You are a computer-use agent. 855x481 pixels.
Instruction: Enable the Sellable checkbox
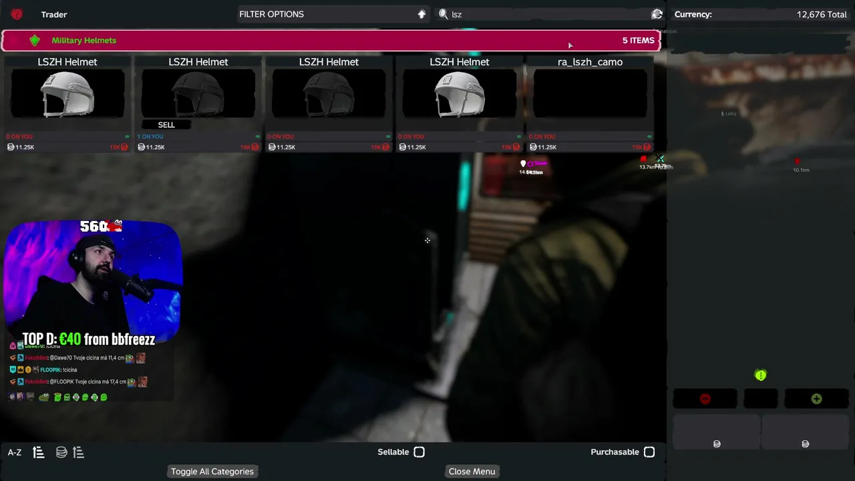tap(419, 452)
